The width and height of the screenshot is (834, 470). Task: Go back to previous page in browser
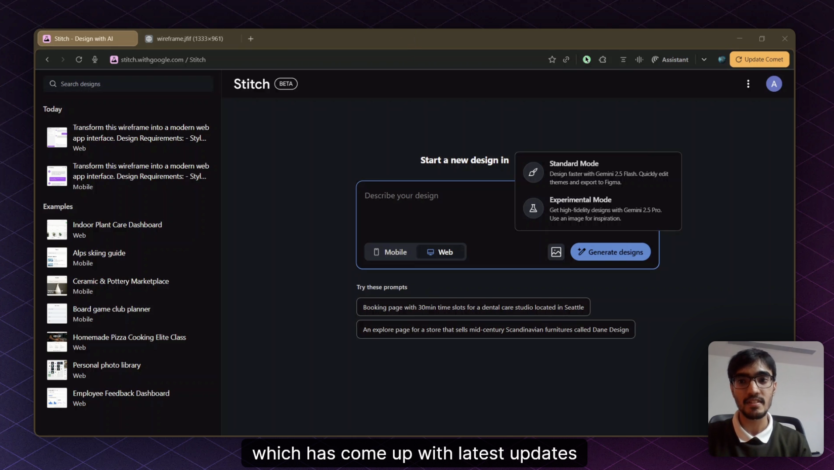tap(47, 59)
